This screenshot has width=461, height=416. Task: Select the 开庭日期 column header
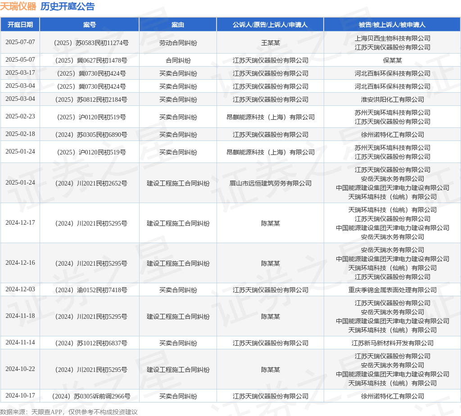coord(20,25)
